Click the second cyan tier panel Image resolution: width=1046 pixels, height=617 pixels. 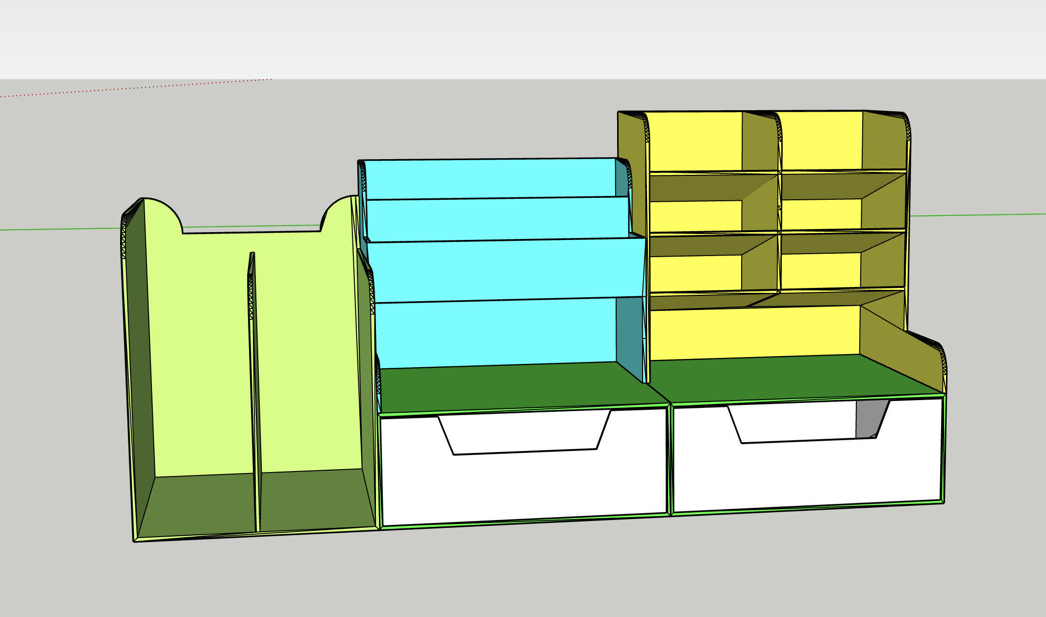point(498,219)
